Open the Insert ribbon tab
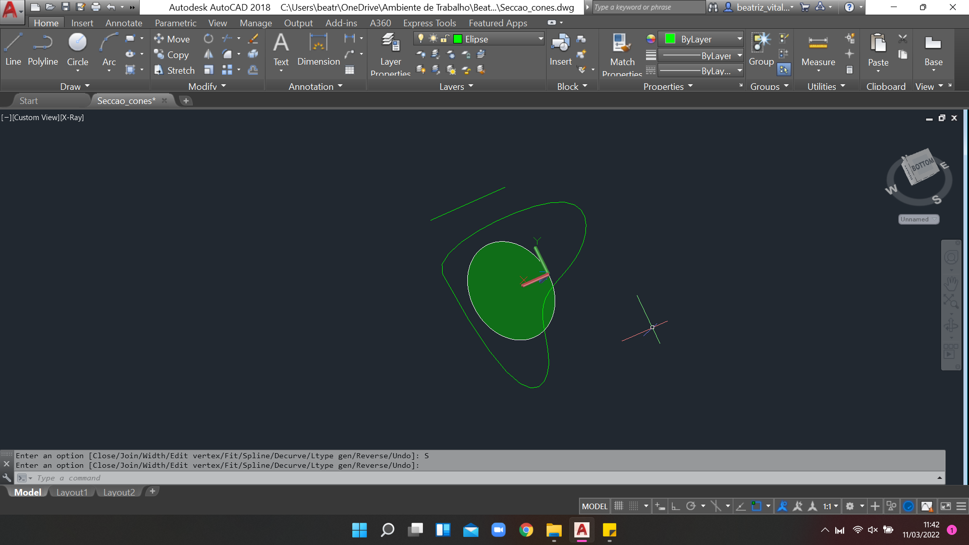This screenshot has width=969, height=545. (82, 23)
